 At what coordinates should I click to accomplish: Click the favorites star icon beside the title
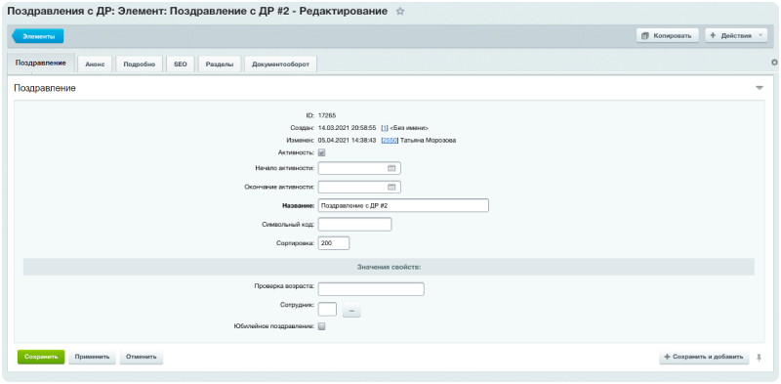[399, 12]
